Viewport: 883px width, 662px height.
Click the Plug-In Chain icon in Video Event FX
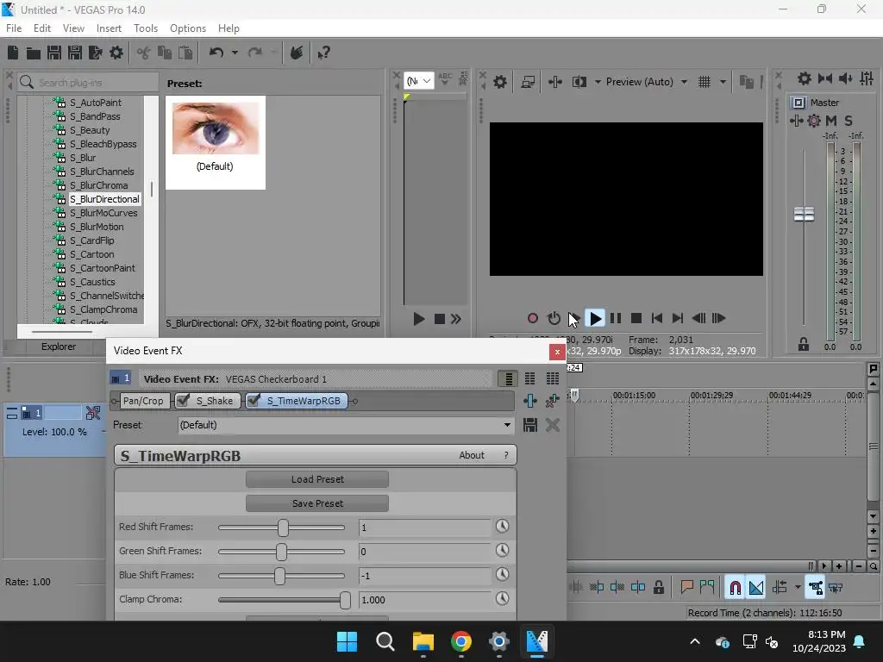click(530, 401)
